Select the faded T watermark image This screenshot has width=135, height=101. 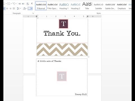[62, 76]
